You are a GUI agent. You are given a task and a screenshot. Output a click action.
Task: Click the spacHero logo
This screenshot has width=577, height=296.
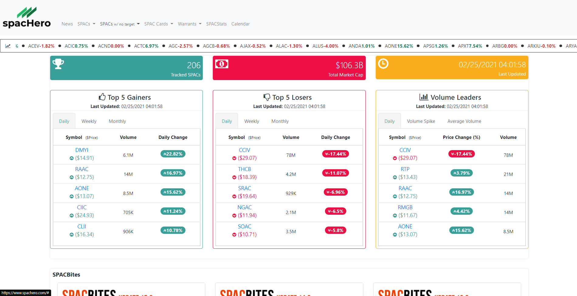tap(27, 17)
